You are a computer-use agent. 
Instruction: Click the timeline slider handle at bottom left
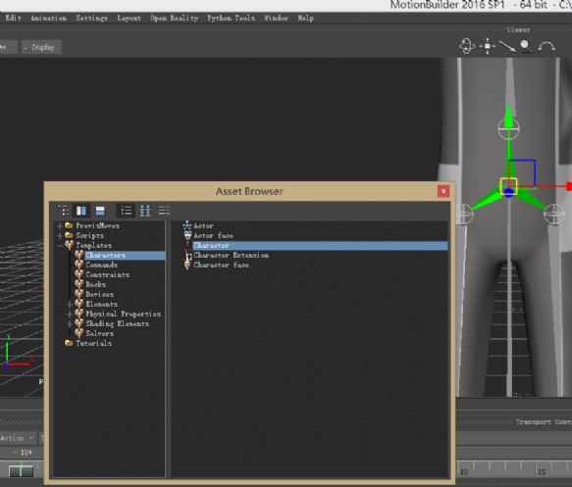coord(21,471)
